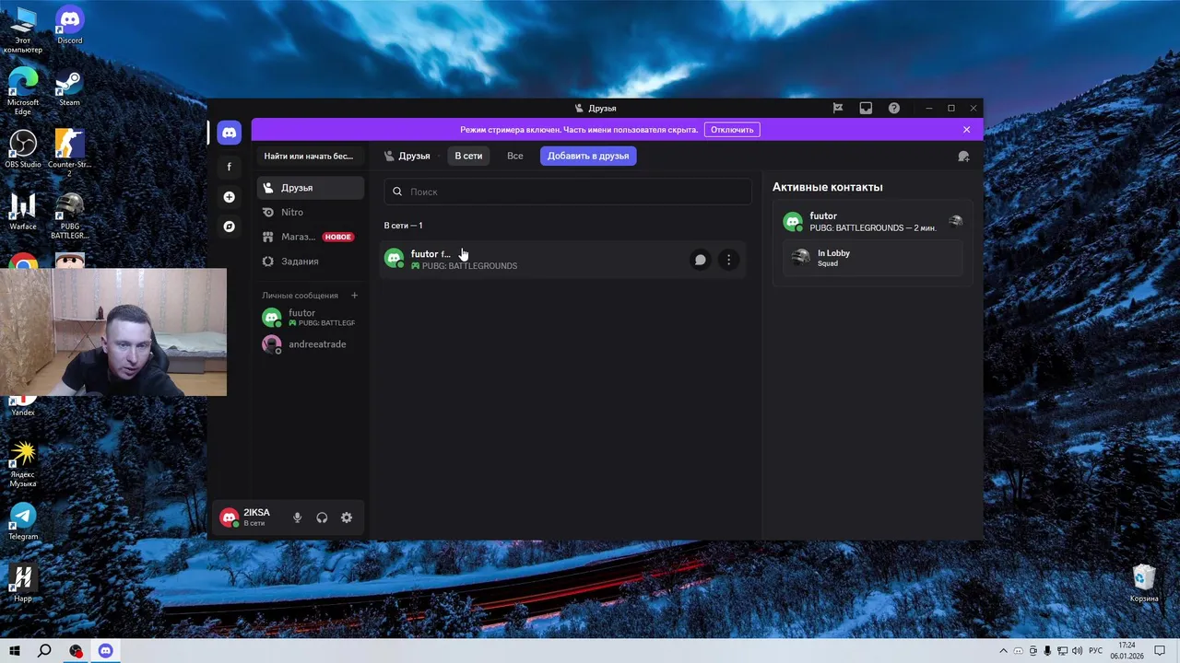The height and width of the screenshot is (663, 1180).
Task: Open the help question mark icon
Action: [x=894, y=108]
